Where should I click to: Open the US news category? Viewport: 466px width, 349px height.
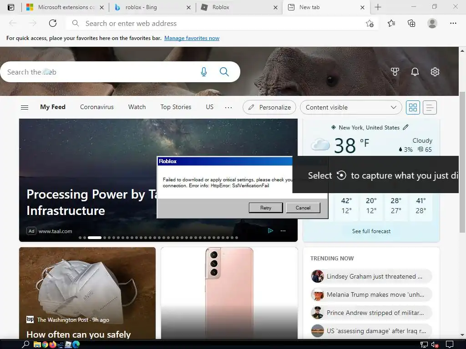pyautogui.click(x=209, y=107)
